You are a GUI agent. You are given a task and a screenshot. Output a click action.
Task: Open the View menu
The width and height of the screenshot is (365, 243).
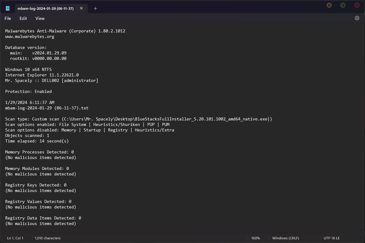click(40, 18)
